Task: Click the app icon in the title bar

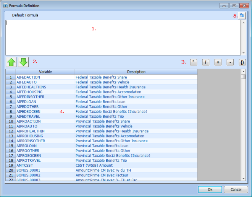Action: point(5,6)
